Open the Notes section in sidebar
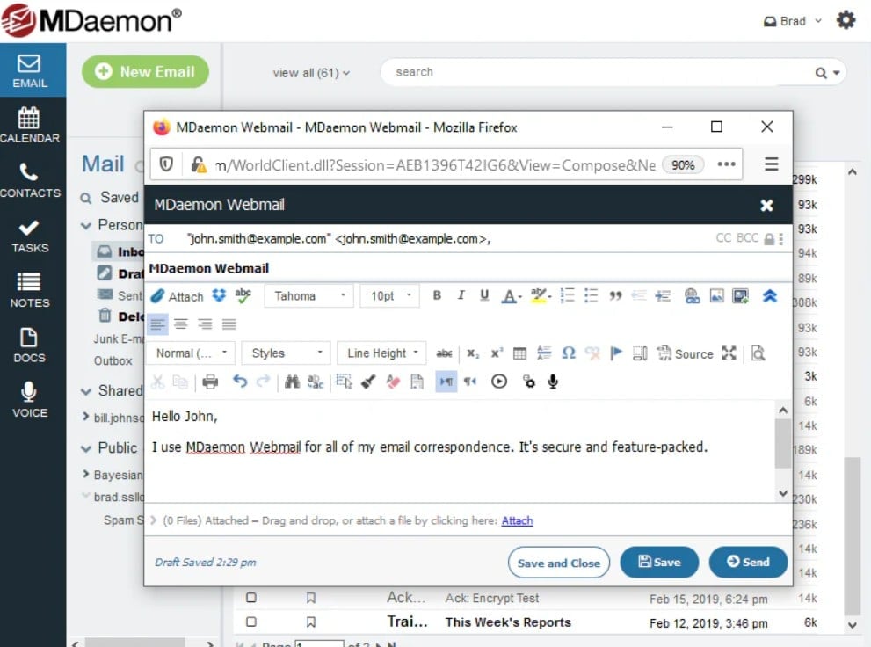Image resolution: width=871 pixels, height=647 pixels. (x=29, y=290)
